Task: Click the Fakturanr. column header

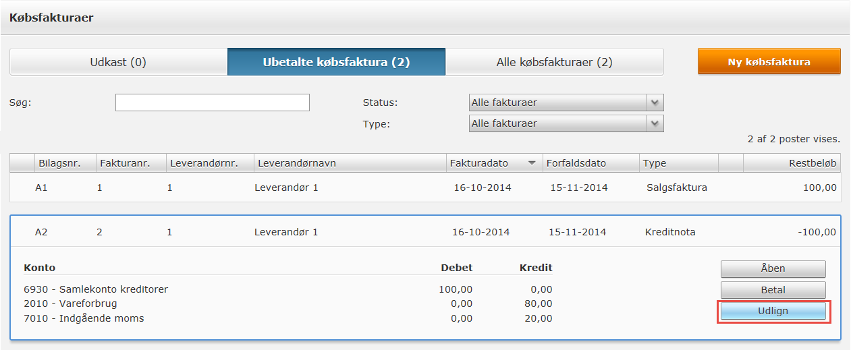Action: (124, 163)
